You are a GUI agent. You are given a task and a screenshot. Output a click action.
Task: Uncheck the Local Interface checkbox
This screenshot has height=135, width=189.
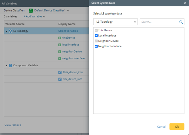point(96,36)
